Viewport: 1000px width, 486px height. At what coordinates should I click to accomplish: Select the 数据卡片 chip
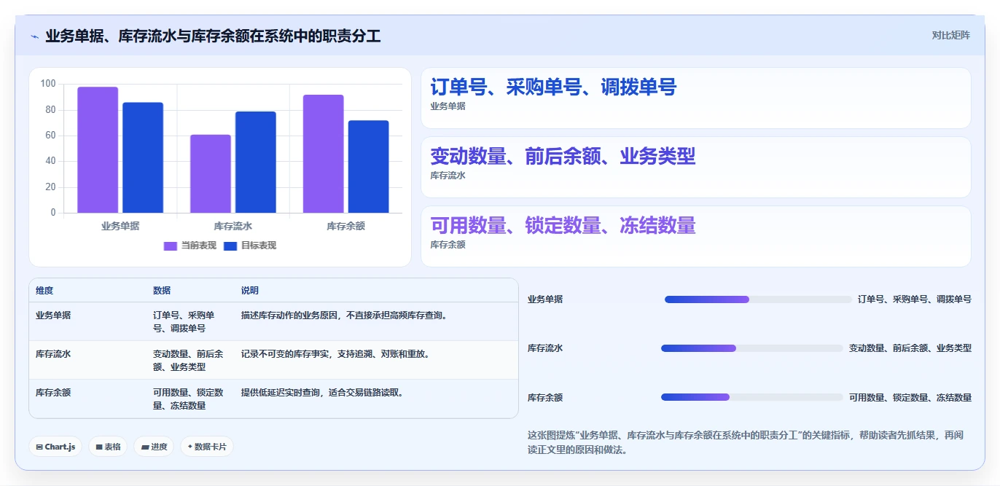coord(207,447)
